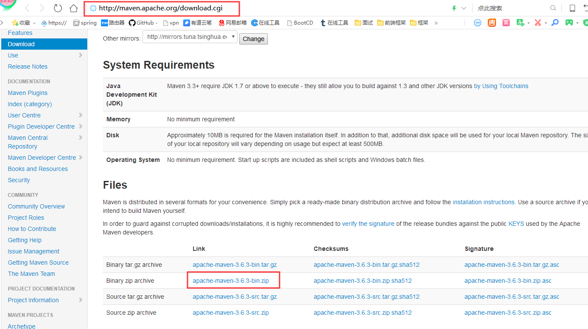Click the blue circle ad-block extension icon
This screenshot has height=329, width=588.
[477, 23]
